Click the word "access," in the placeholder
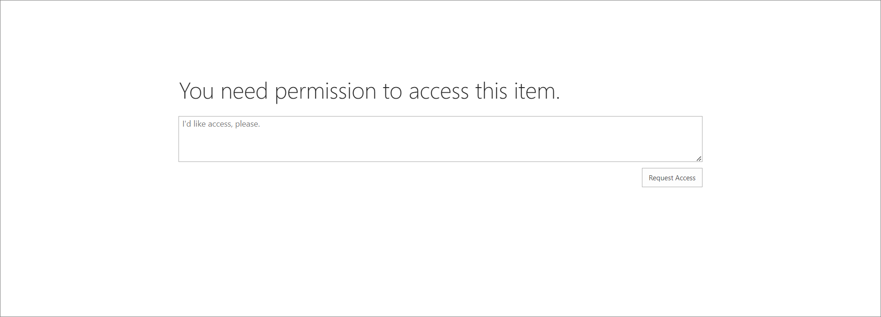Image resolution: width=881 pixels, height=317 pixels. pos(220,124)
